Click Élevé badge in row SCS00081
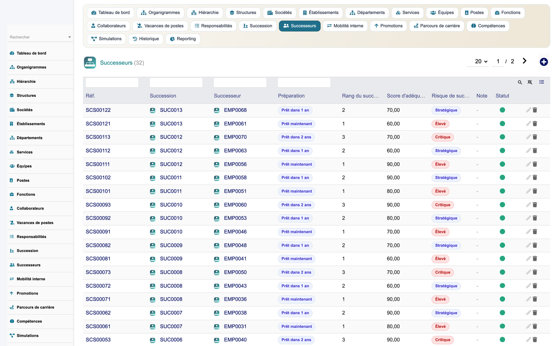Image resolution: width=560 pixels, height=346 pixels. (440, 259)
